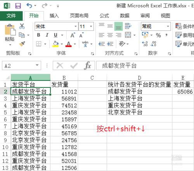Image resolution: width=194 pixels, height=171 pixels.
Task: Expand the Name Box A2 dropdown
Action: click(37, 65)
